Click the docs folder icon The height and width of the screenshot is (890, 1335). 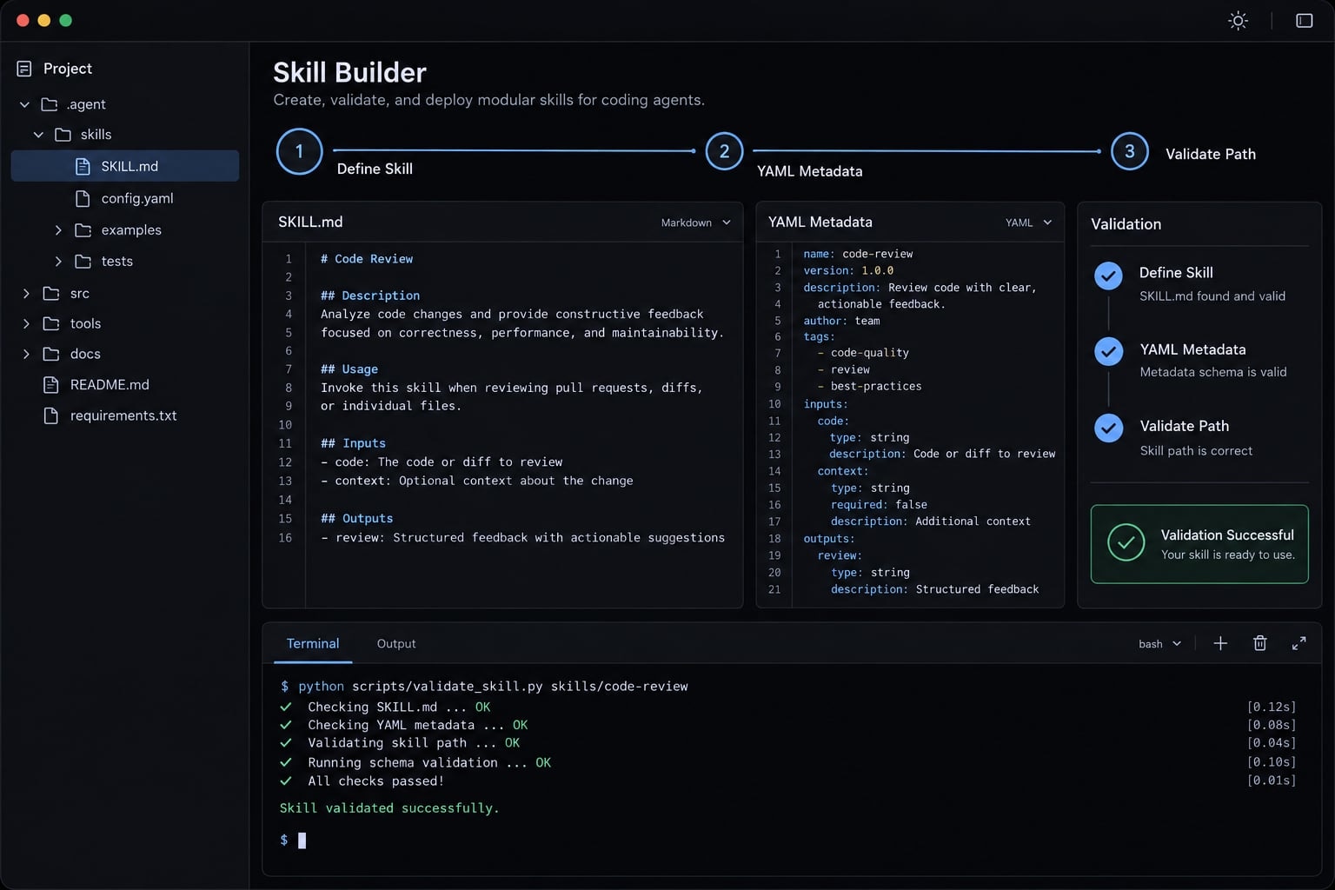point(51,354)
